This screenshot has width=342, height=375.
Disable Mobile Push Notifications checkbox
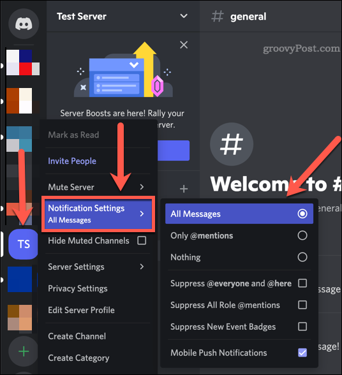pos(302,353)
